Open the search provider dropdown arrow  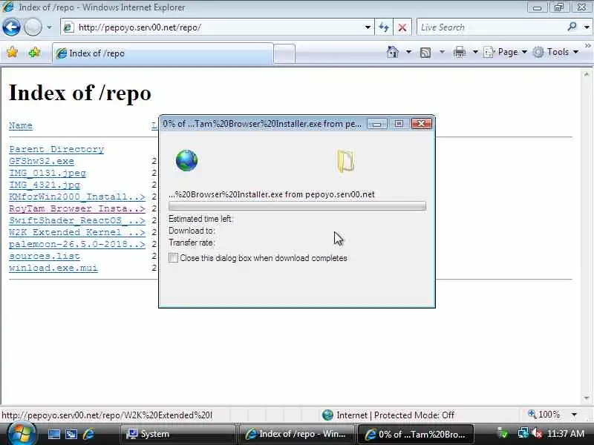(587, 27)
